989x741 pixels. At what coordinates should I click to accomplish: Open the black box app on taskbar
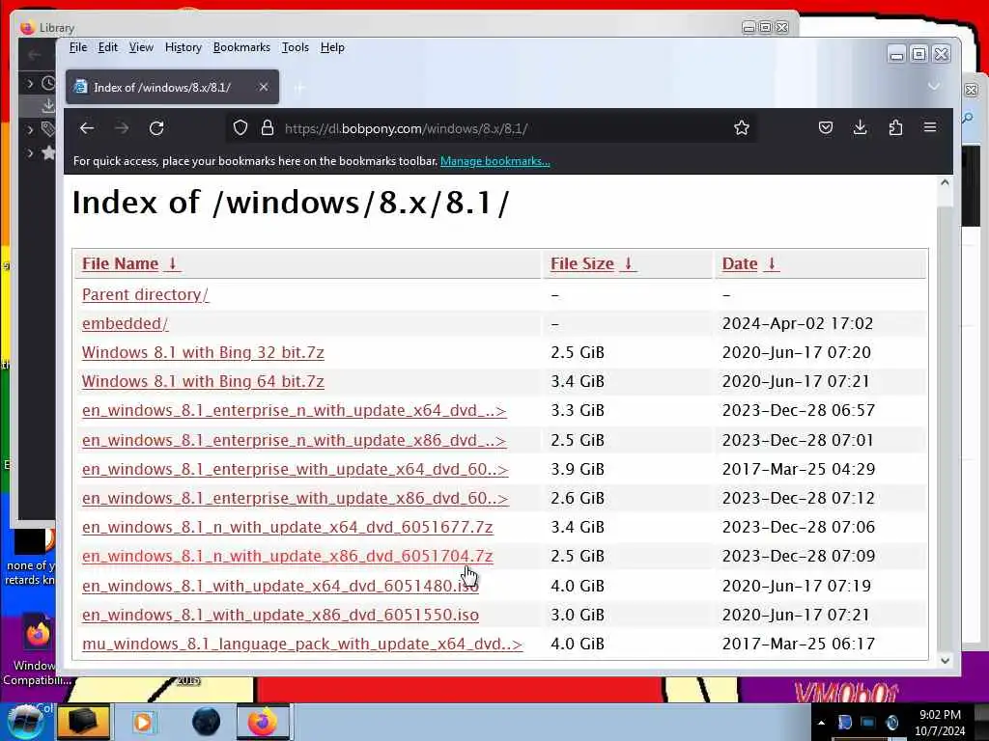point(83,722)
